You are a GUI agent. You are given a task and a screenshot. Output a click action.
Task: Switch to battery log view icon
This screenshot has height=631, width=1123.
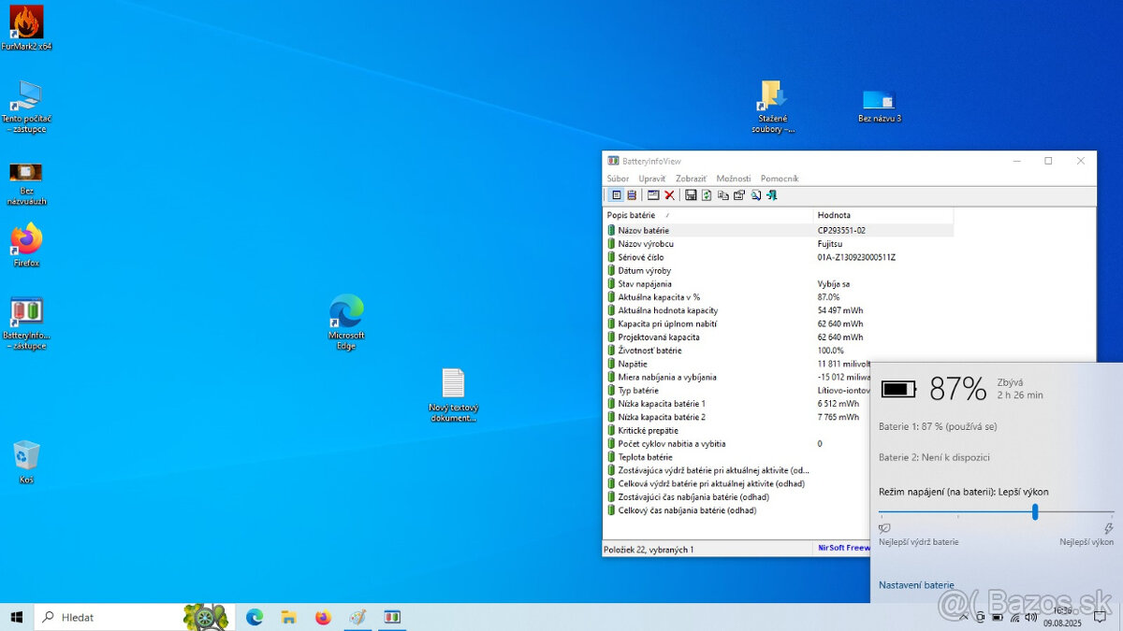[632, 195]
